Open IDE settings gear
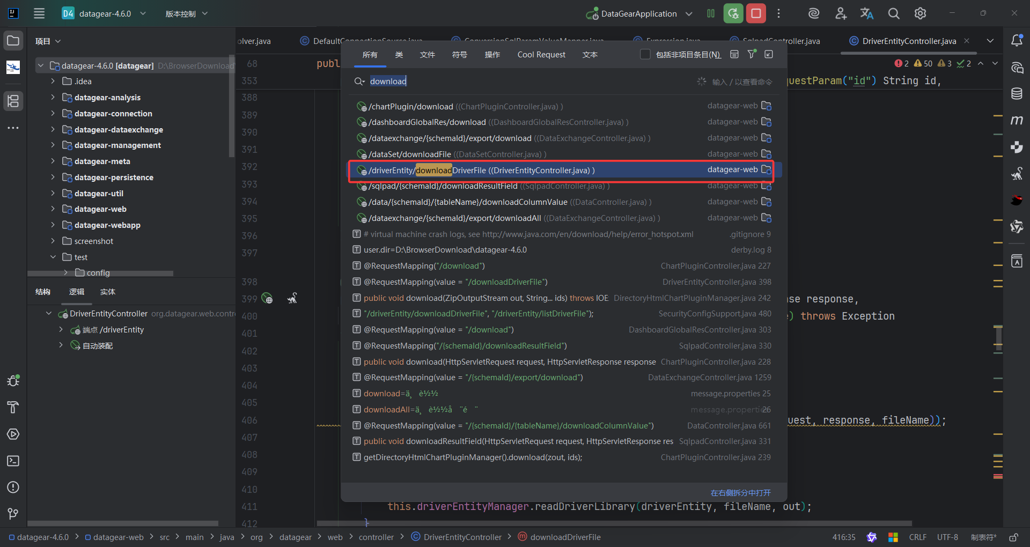 pyautogui.click(x=920, y=13)
